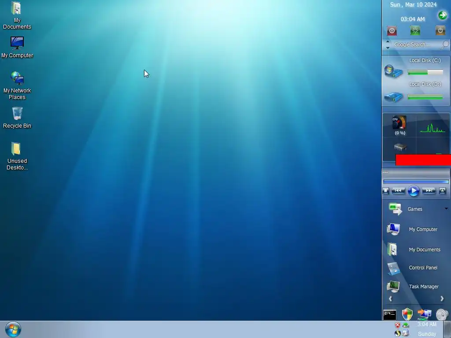Screen dimensions: 451x338
Task: Click the right chevron in sidebar launcher
Action: tap(442, 299)
